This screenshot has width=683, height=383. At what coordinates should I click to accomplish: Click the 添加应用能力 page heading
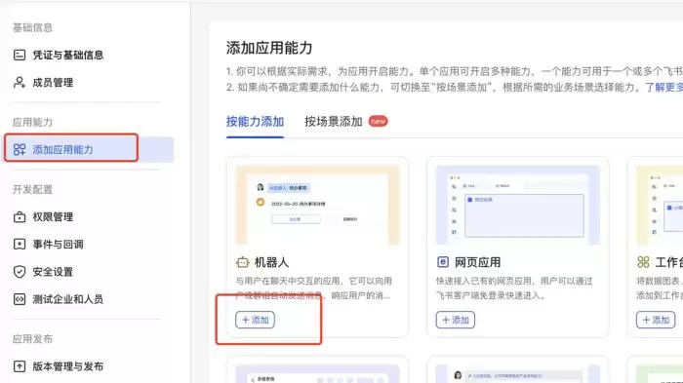[269, 48]
